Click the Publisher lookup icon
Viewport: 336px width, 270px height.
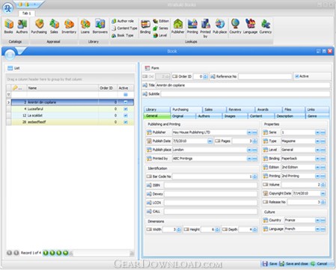click(178, 27)
